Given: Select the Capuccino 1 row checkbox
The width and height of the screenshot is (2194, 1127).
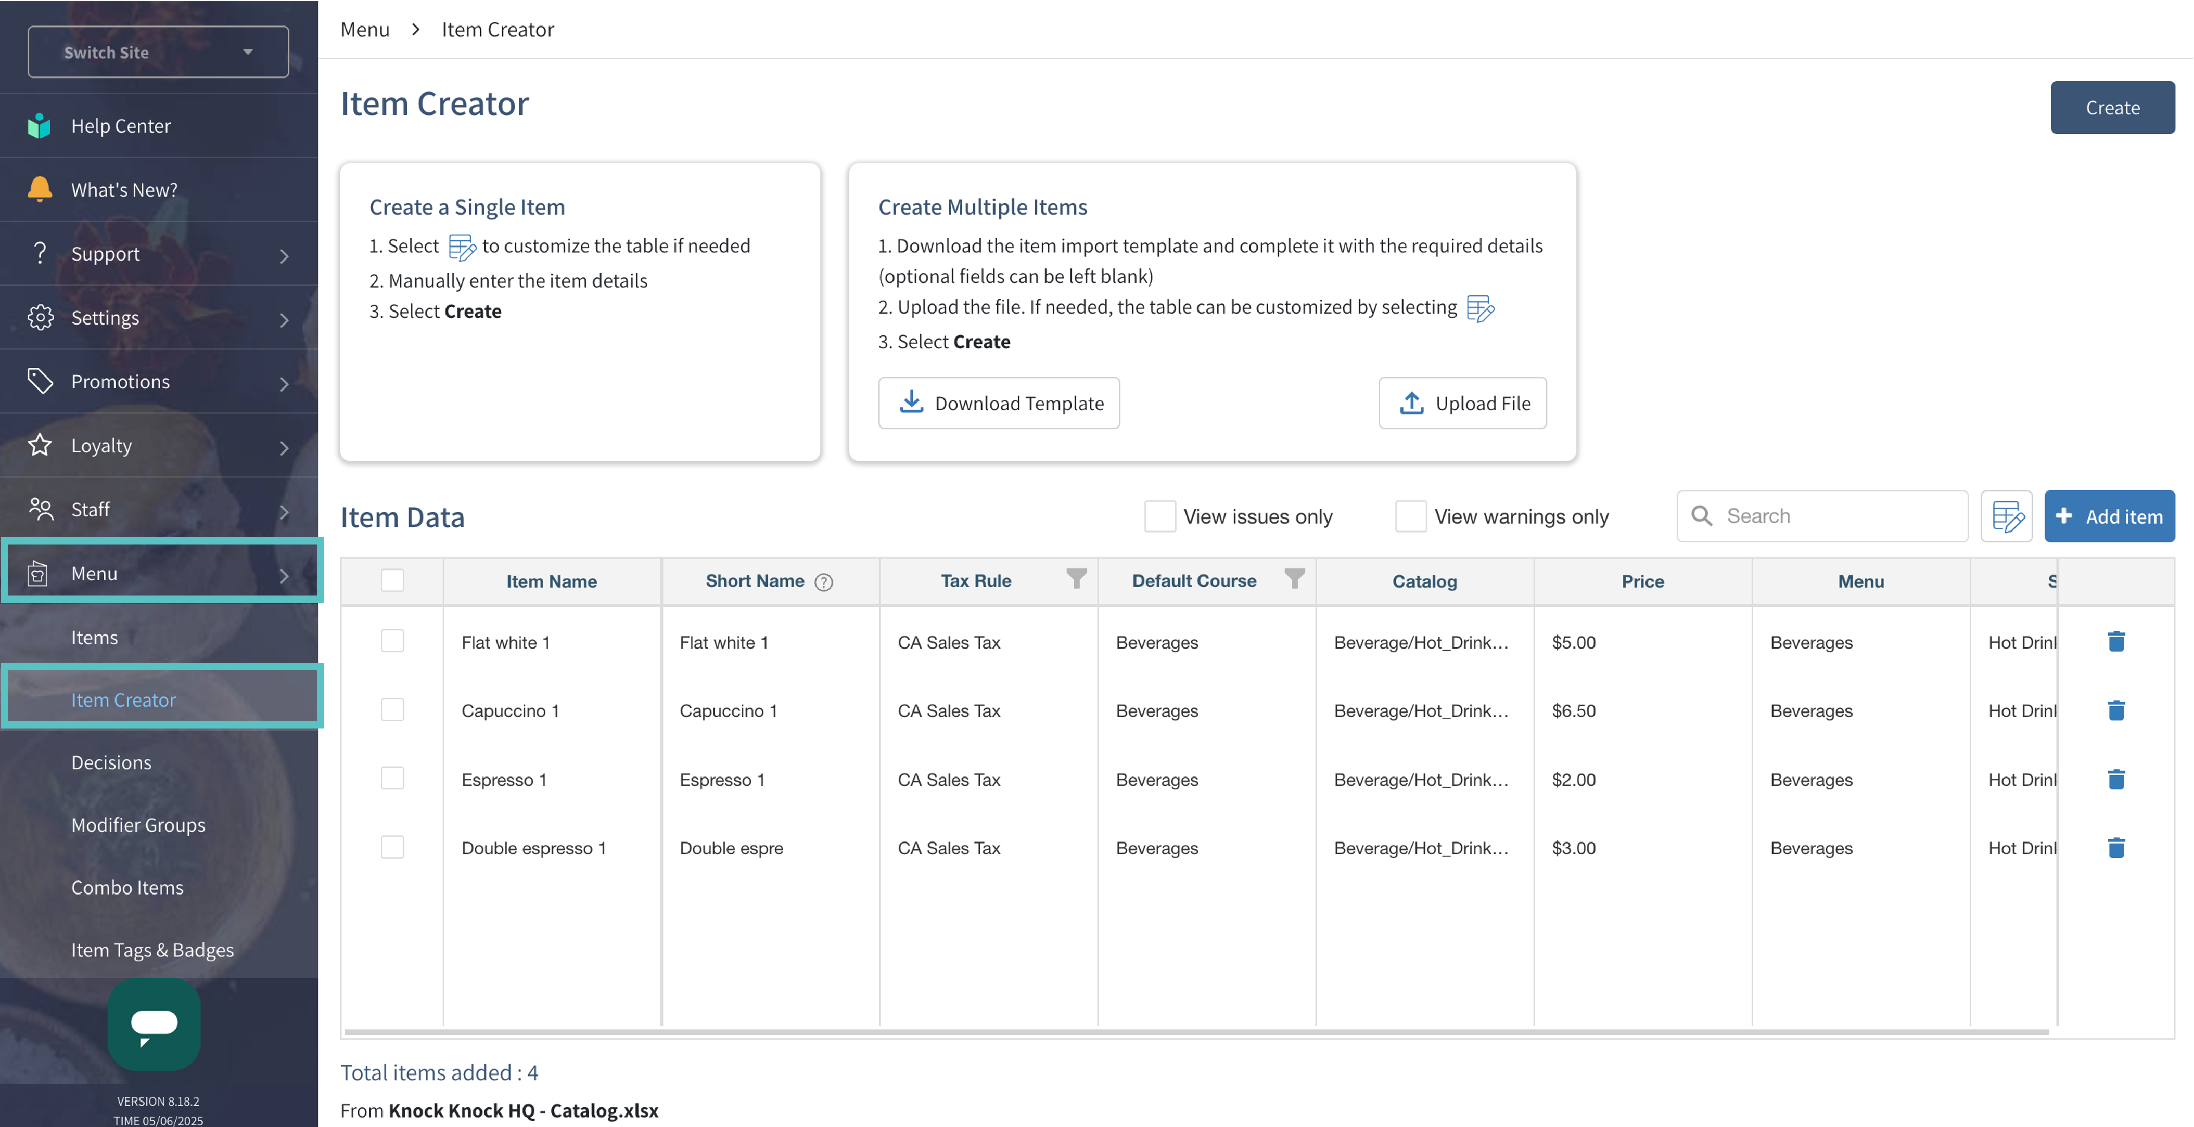Looking at the screenshot, I should tap(392, 710).
